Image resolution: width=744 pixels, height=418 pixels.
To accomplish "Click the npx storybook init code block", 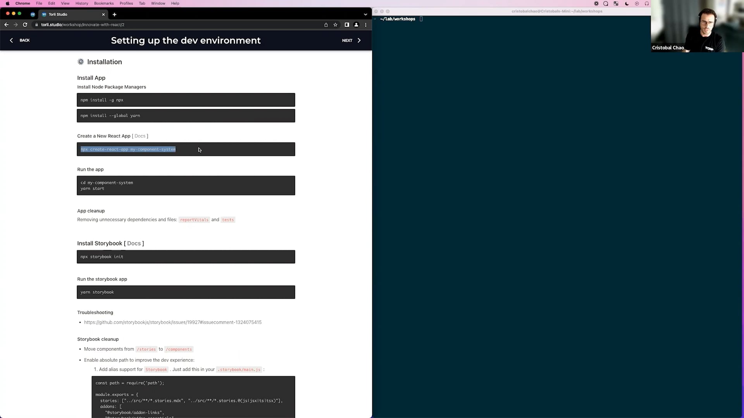I will tap(186, 257).
